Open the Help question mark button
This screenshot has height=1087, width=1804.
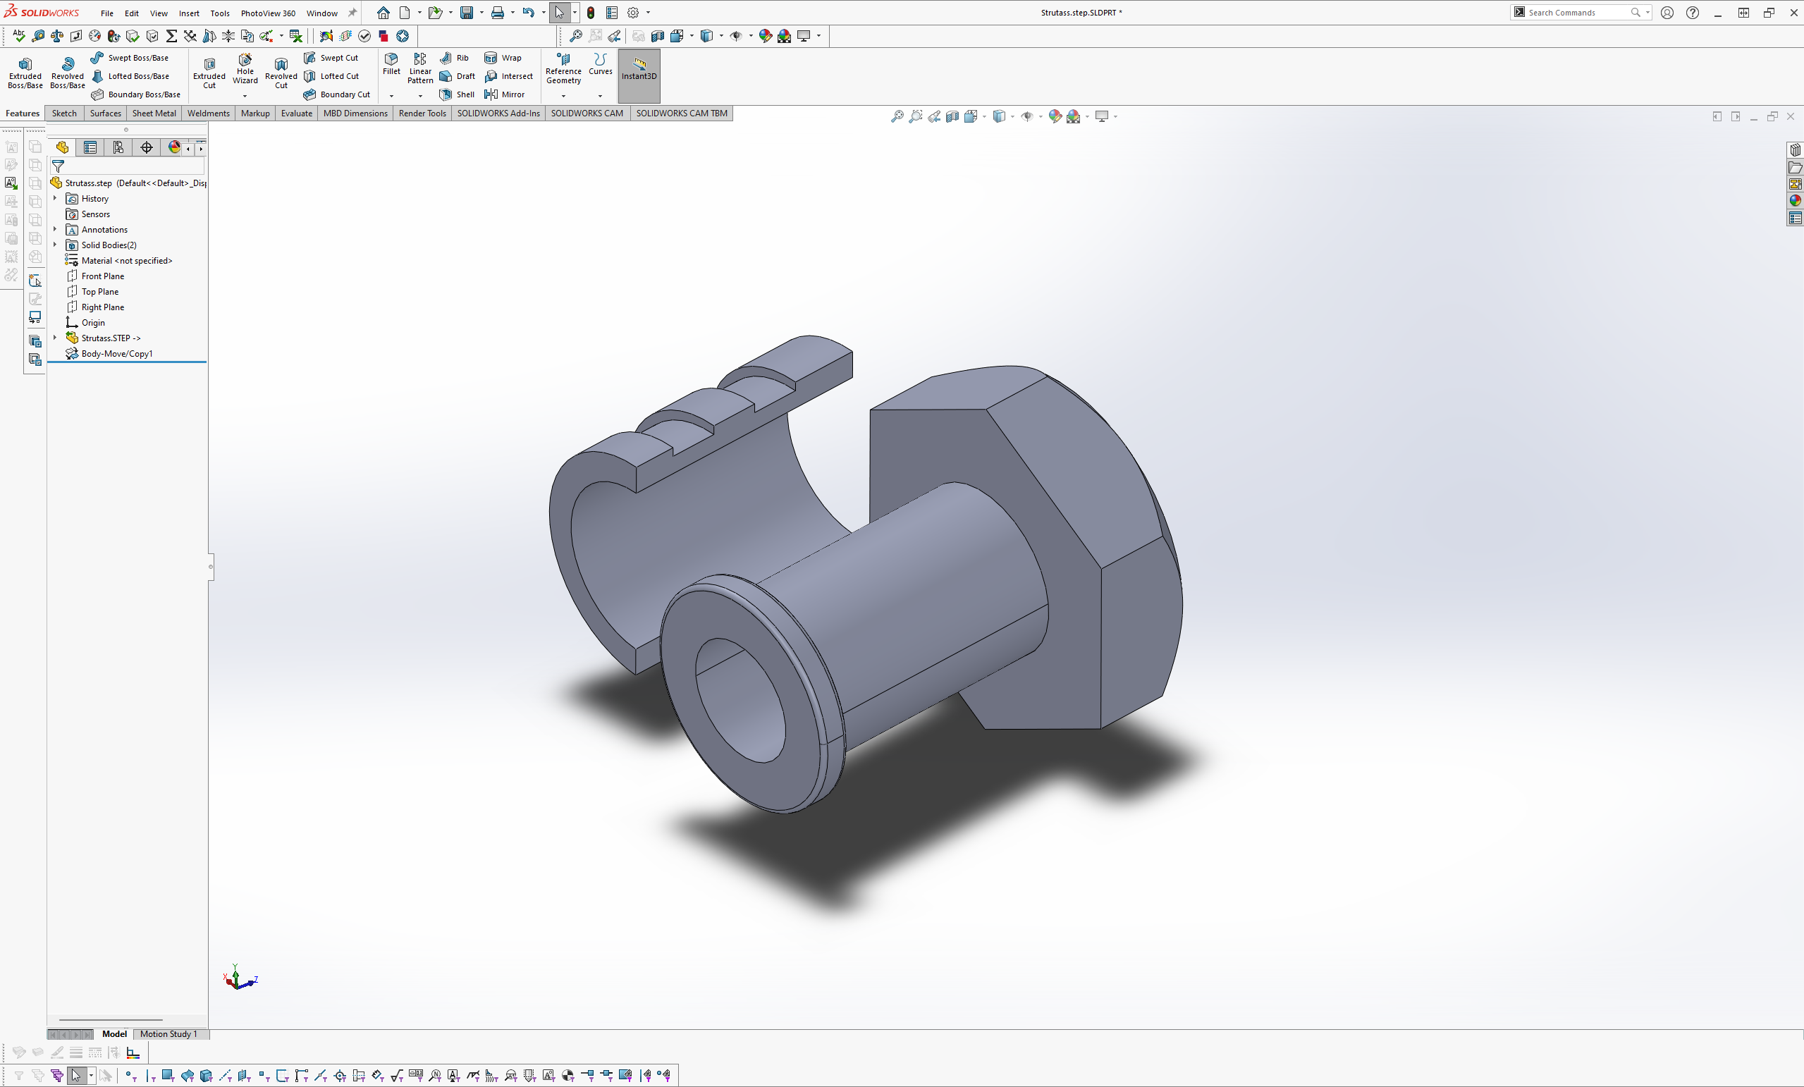[x=1693, y=13]
